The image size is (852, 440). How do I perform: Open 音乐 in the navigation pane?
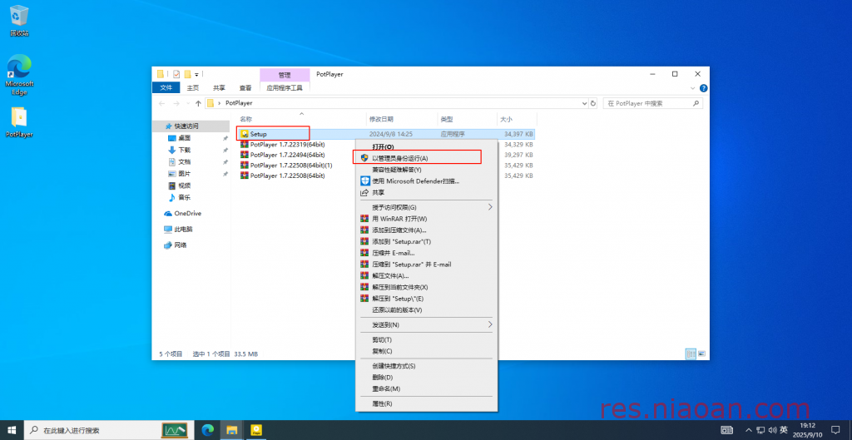(x=184, y=198)
